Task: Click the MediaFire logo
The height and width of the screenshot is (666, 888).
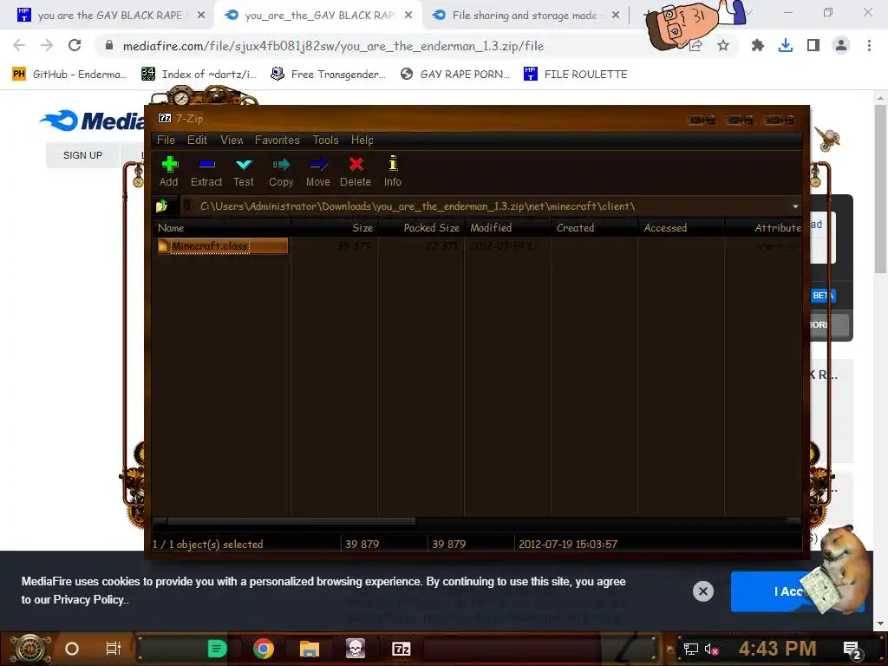Action: coord(92,121)
